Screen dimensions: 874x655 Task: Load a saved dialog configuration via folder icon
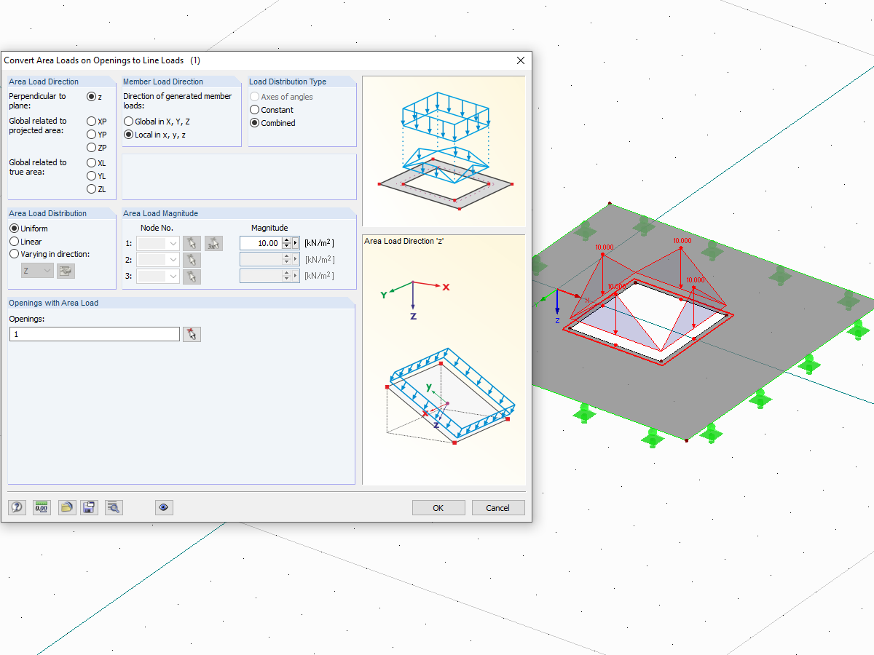point(66,507)
